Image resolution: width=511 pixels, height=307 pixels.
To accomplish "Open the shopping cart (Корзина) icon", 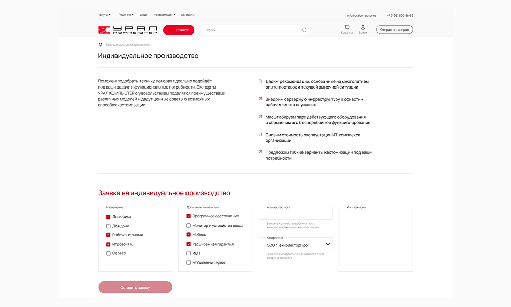I will point(347,28).
